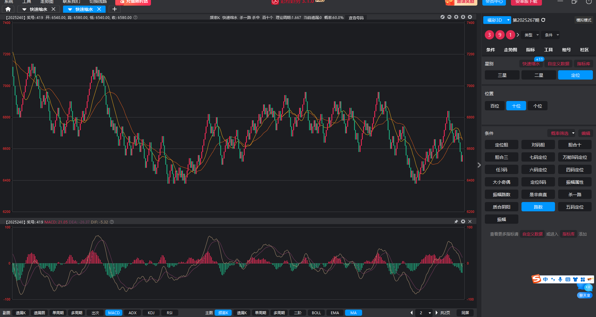Click the 定位胆 condition button
The width and height of the screenshot is (596, 317).
(x=501, y=145)
